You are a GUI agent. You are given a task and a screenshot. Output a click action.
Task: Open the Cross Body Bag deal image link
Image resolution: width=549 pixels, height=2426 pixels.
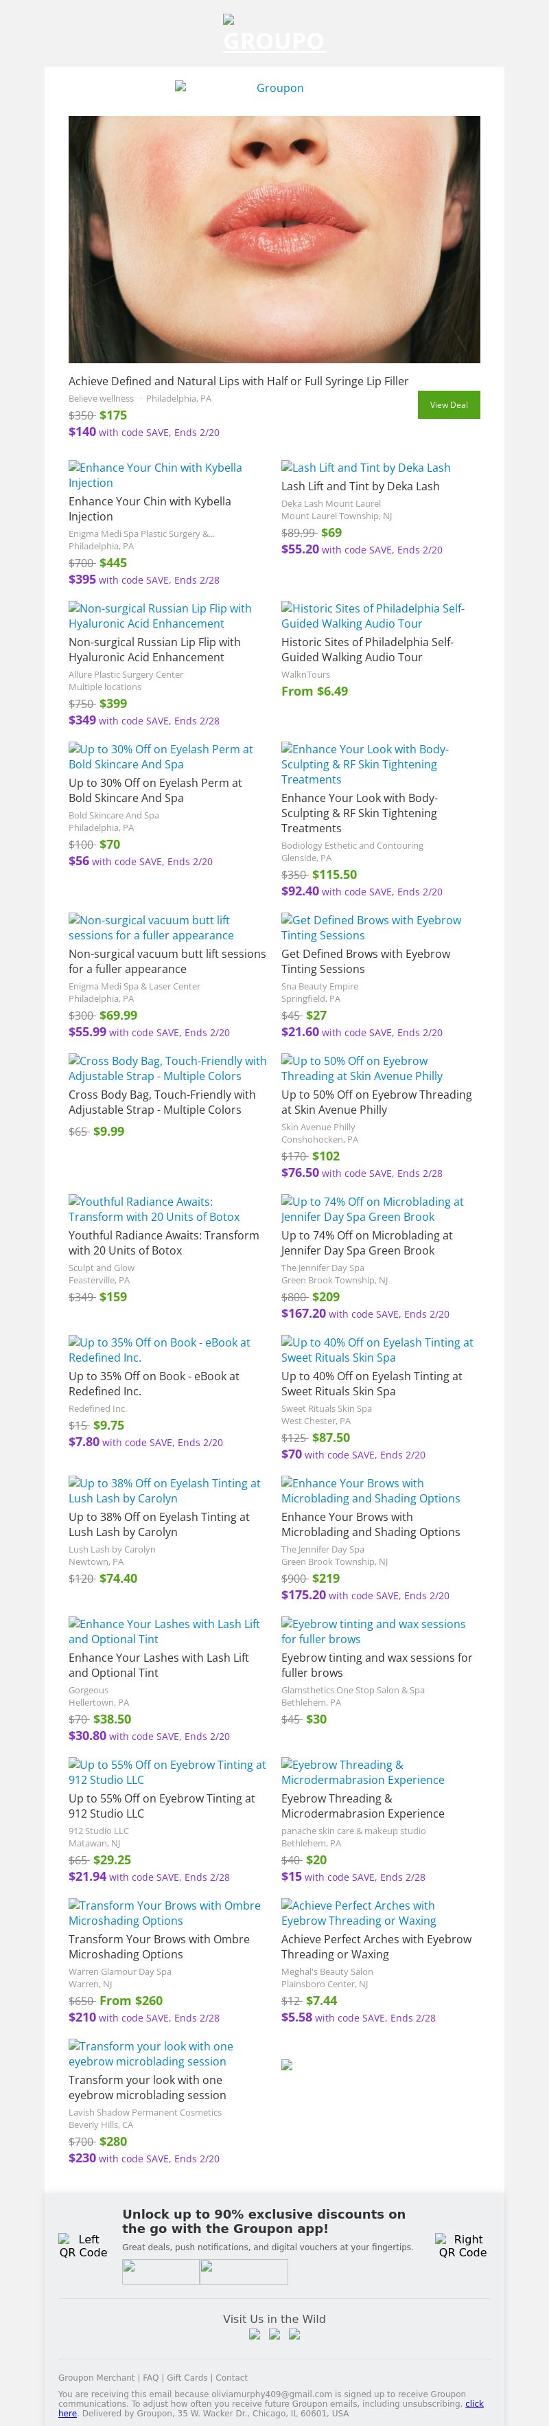pyautogui.click(x=167, y=1068)
